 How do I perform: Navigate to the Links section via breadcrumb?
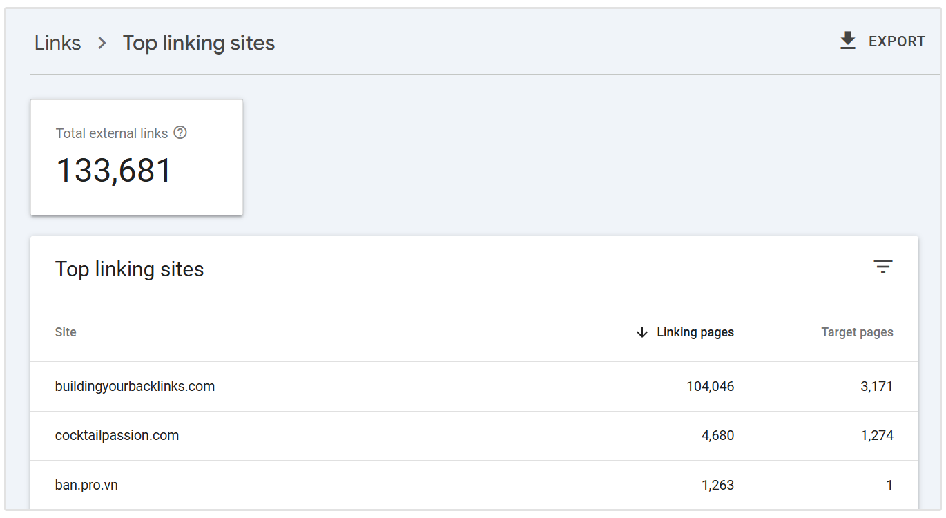(57, 43)
